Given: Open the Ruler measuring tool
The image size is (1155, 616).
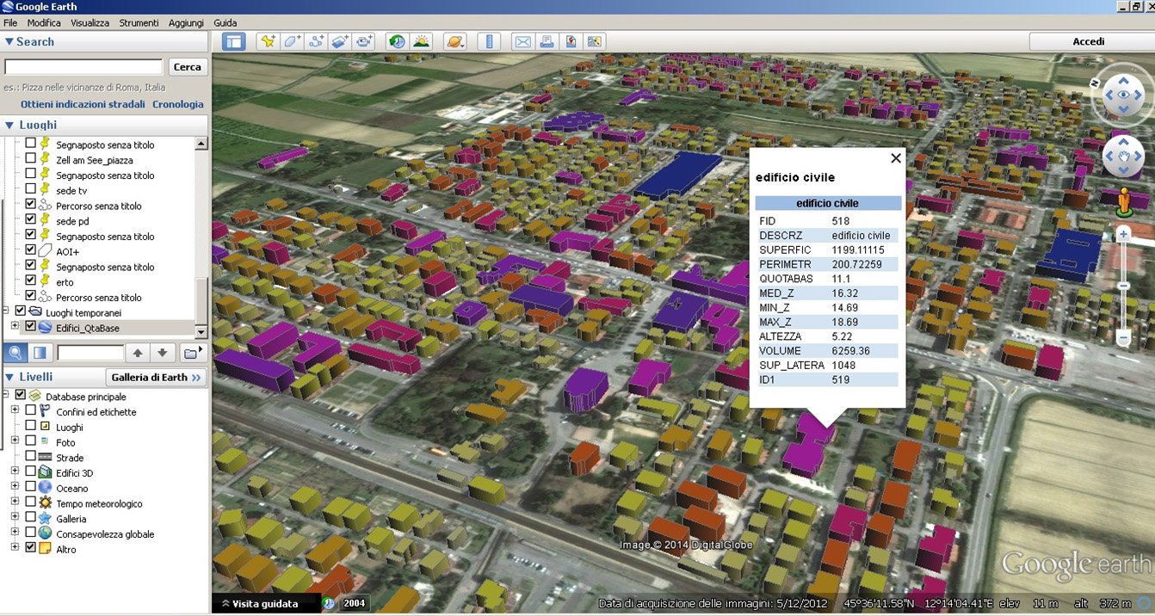Looking at the screenshot, I should [x=489, y=41].
